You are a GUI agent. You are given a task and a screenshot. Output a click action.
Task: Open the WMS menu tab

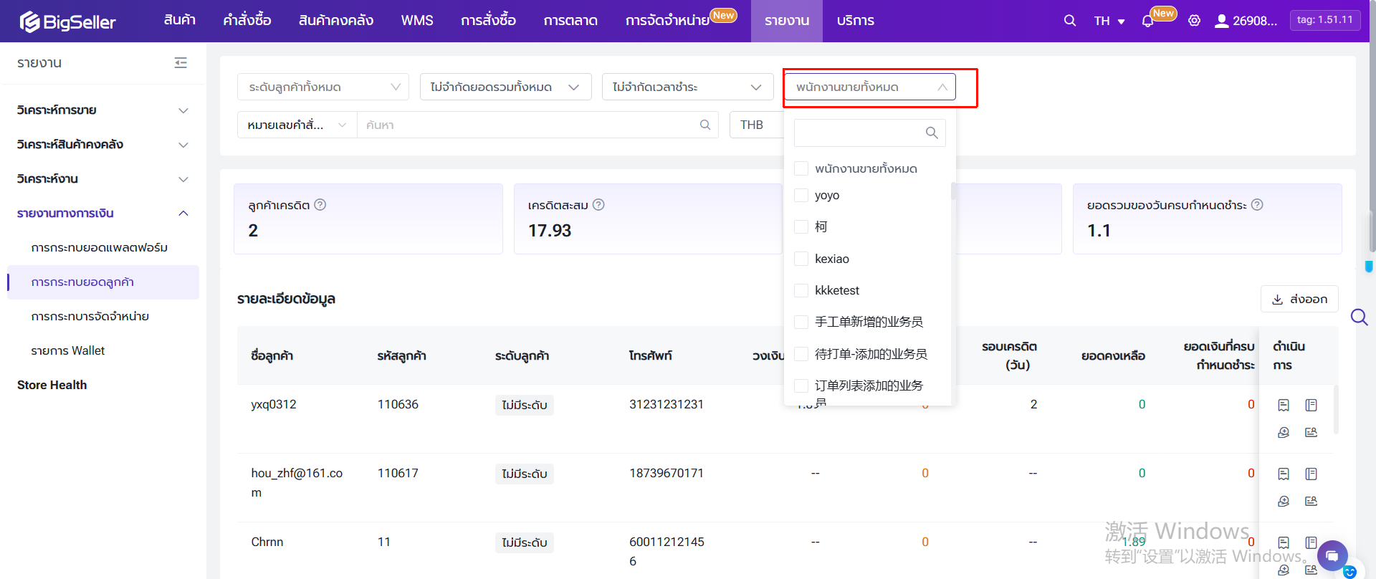416,21
